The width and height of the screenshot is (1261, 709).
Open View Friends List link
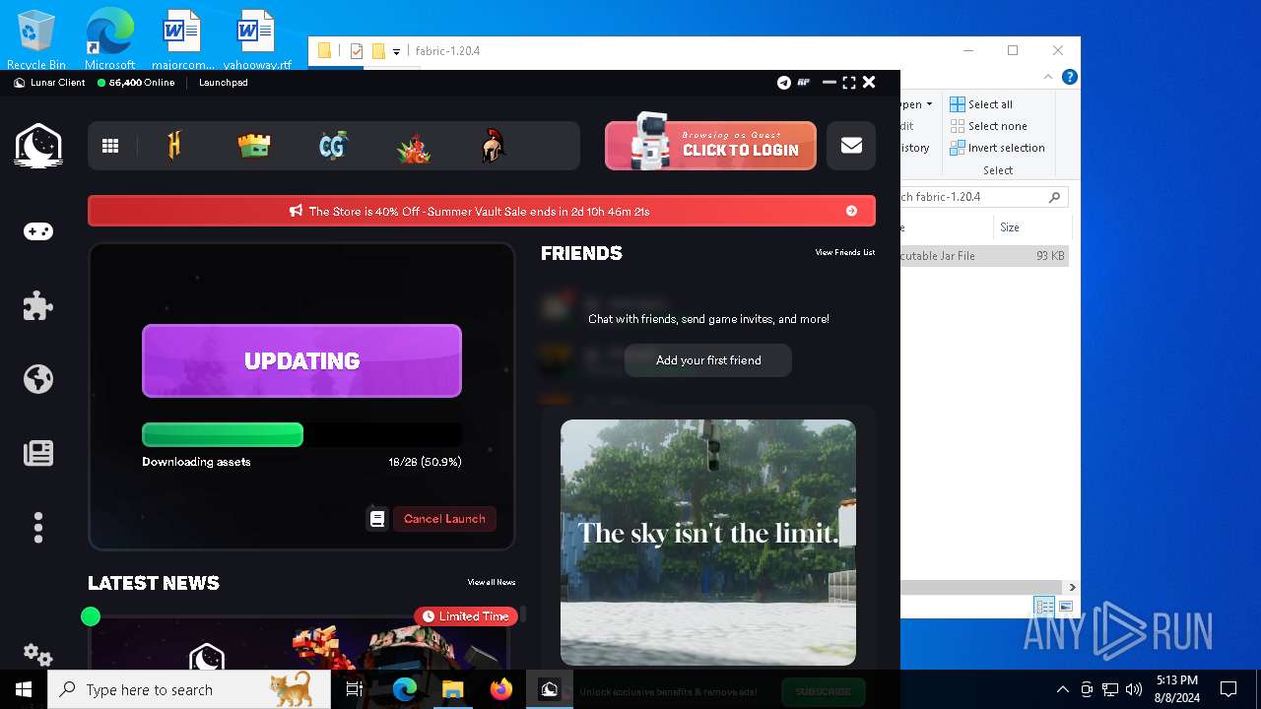click(x=845, y=253)
